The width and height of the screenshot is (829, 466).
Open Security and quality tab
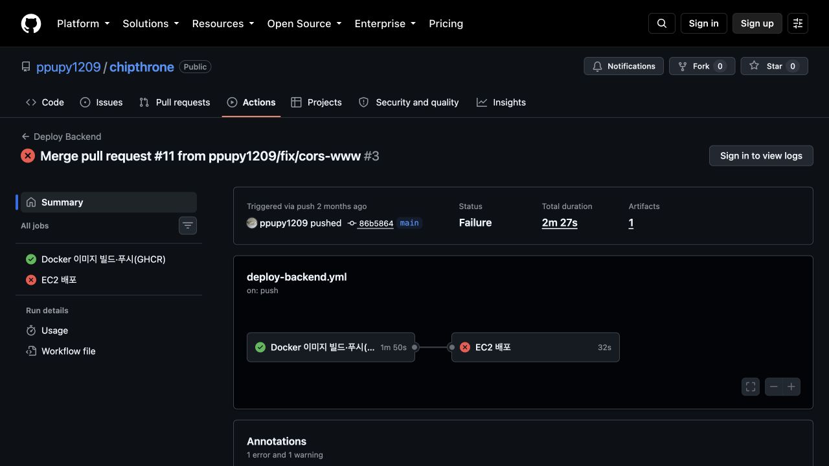pos(409,102)
